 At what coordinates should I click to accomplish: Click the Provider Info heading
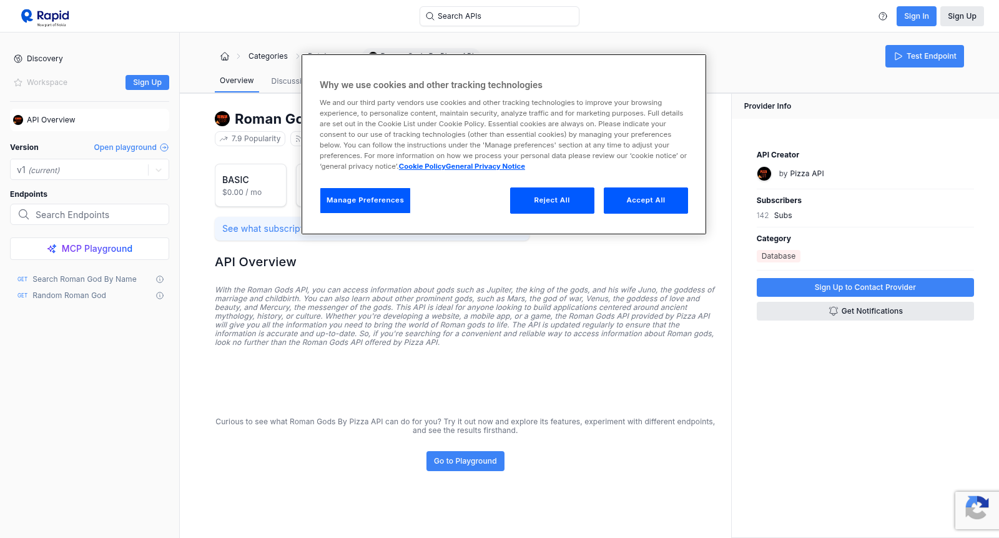click(x=767, y=106)
